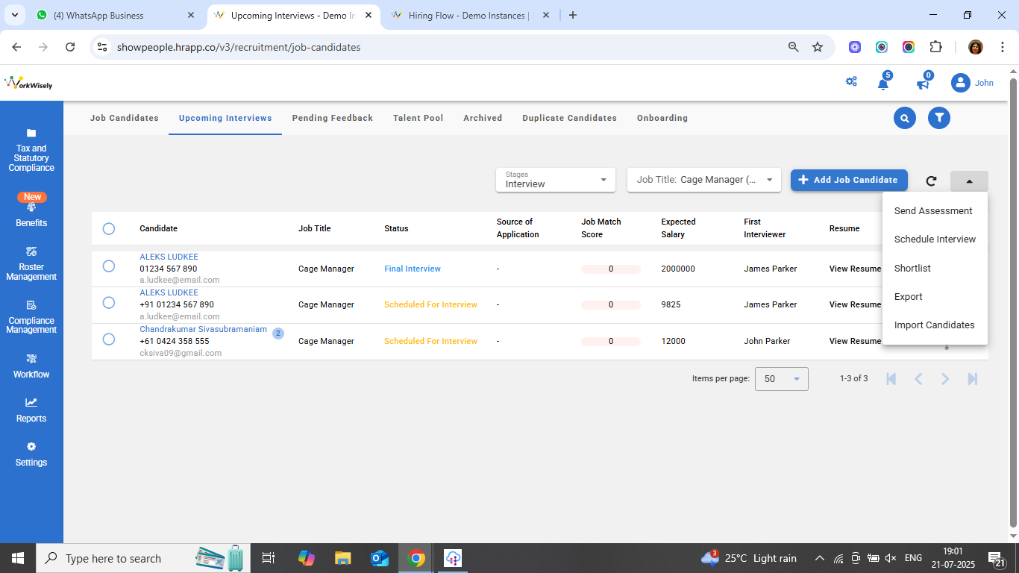The height and width of the screenshot is (573, 1019).
Task: Open Reports in the left sidebar
Action: pos(31,410)
